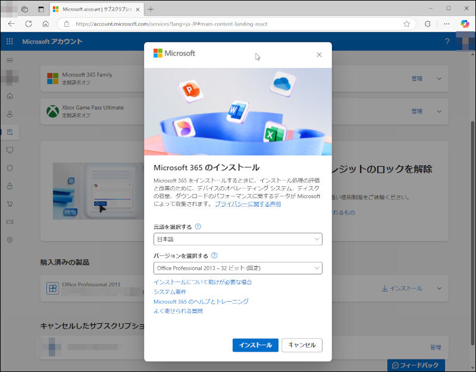Open the language dropdown showing 日本語
This screenshot has width=476, height=372.
[x=237, y=239]
